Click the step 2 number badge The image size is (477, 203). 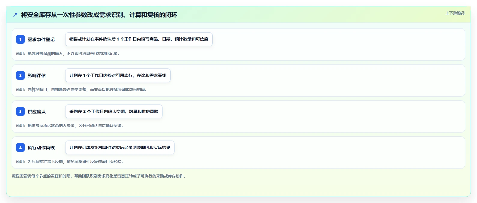click(20, 75)
